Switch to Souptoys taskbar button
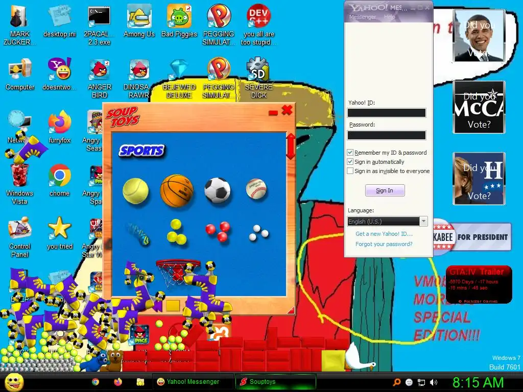Image resolution: width=523 pixels, height=392 pixels. coord(275,382)
